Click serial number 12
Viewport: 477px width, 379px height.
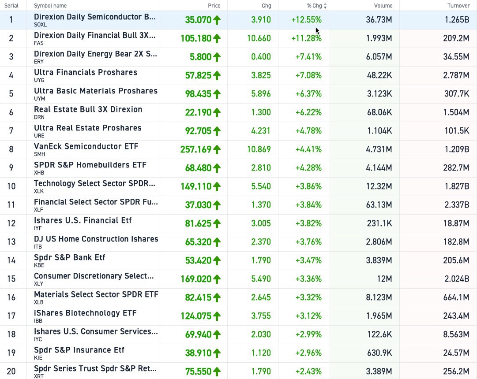(x=11, y=223)
